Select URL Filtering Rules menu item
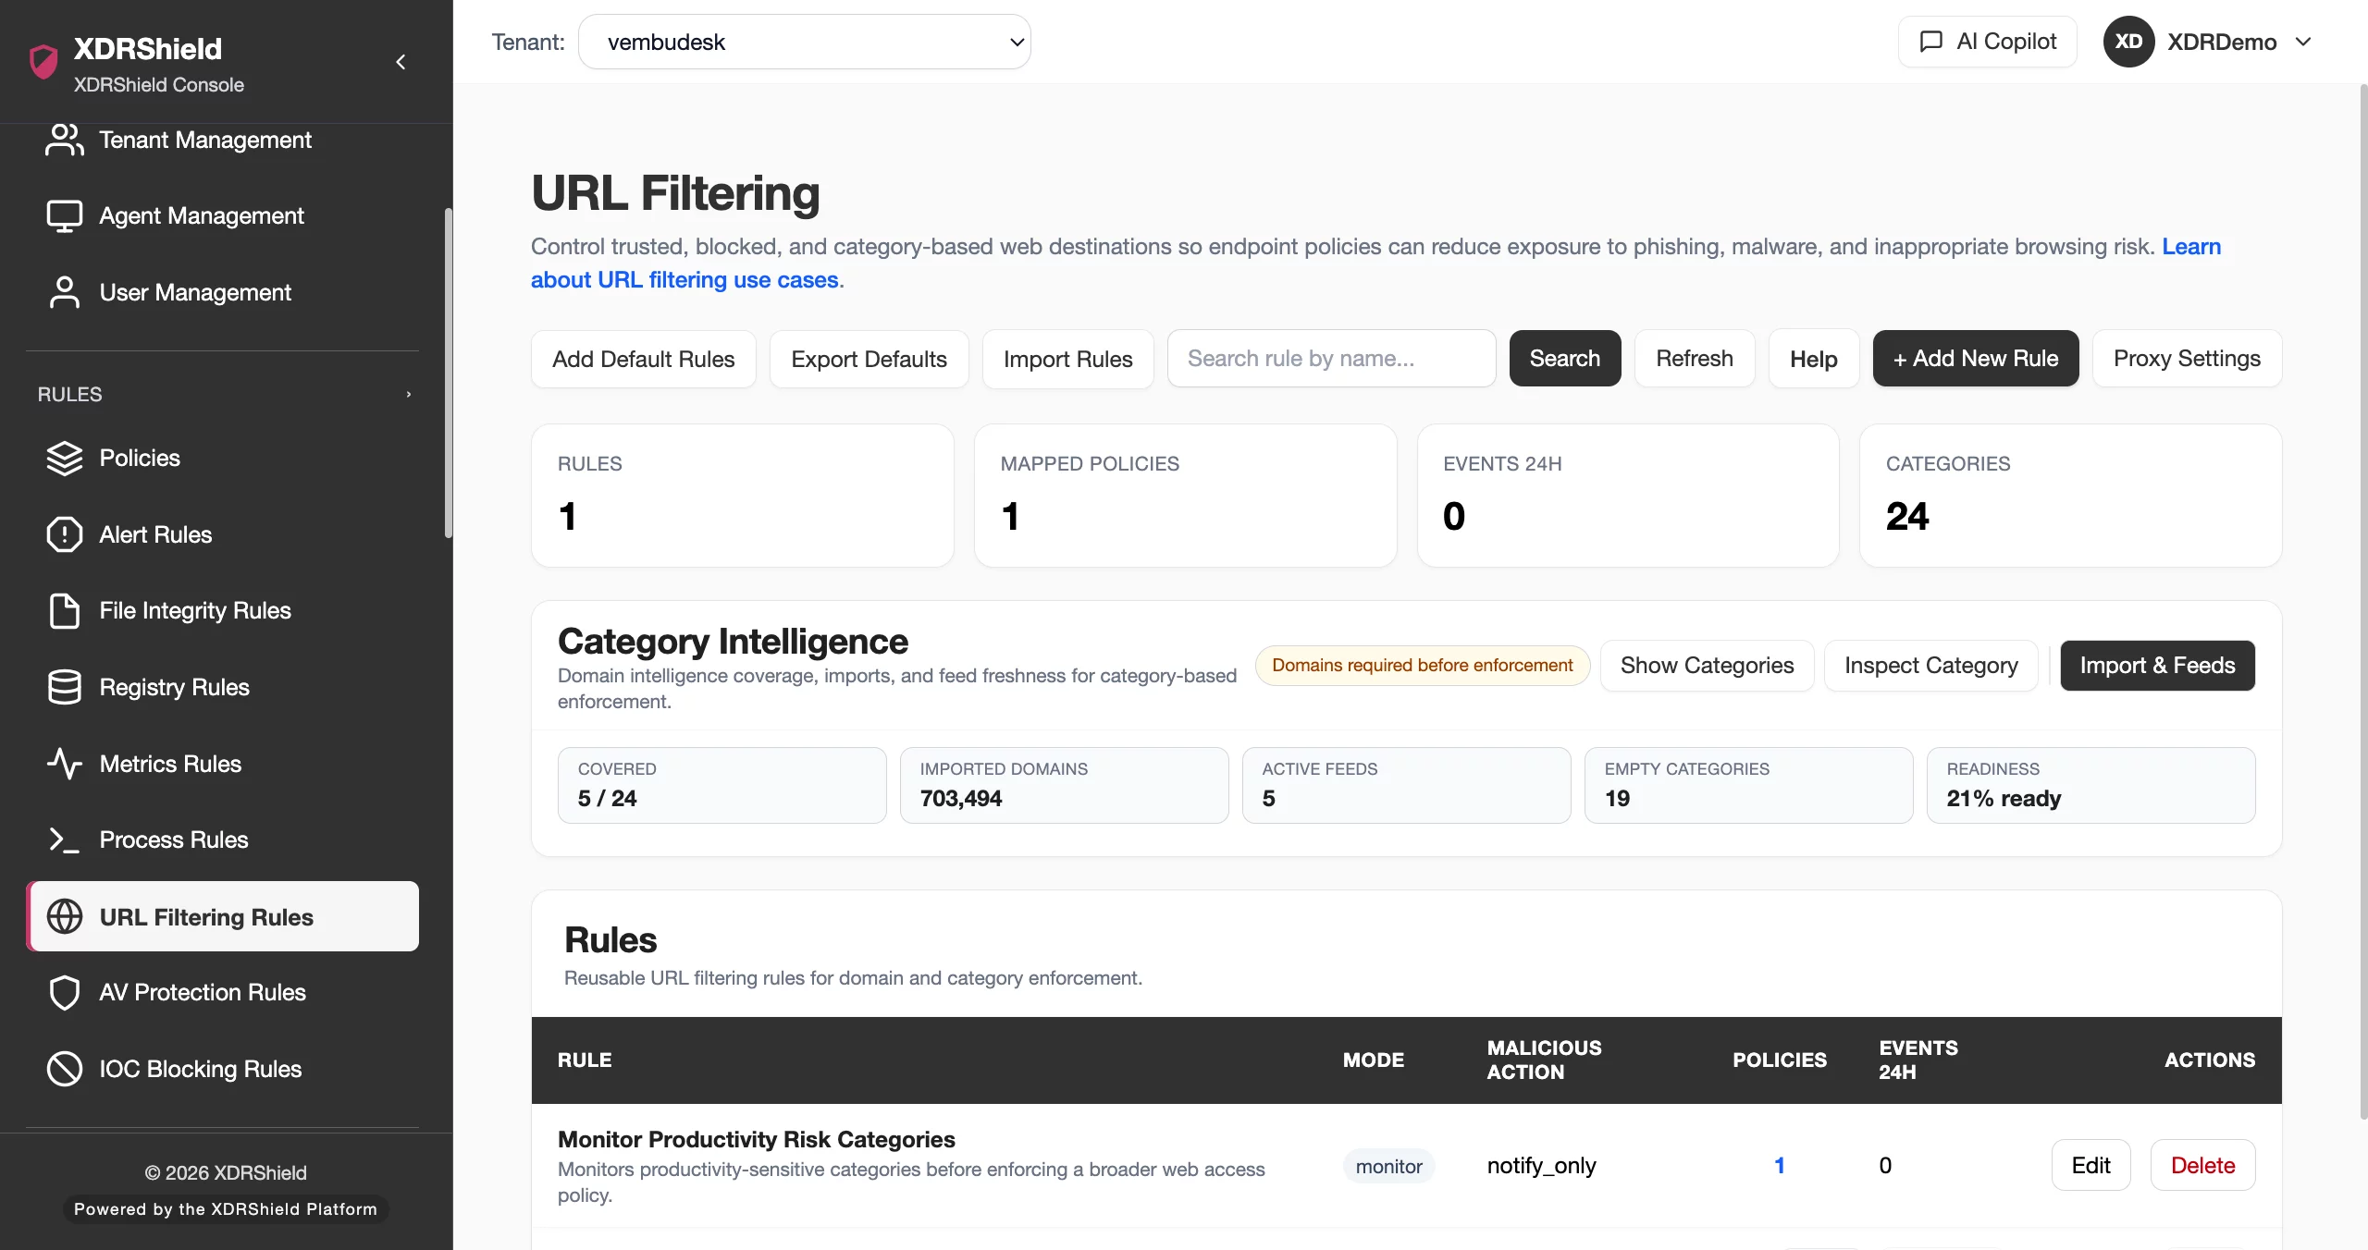Image resolution: width=2368 pixels, height=1250 pixels. 222,916
